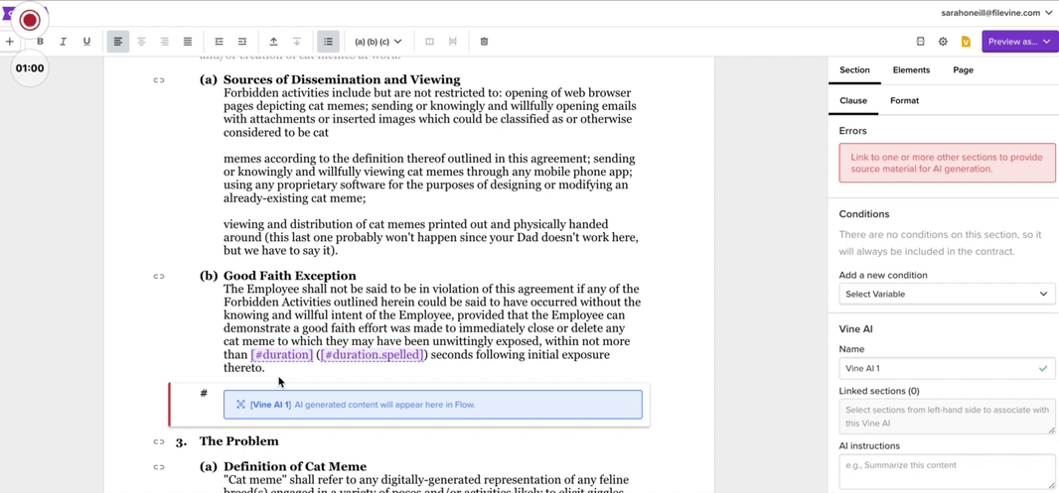1059x493 pixels.
Task: Click the Vine AI Name input field
Action: click(x=946, y=368)
